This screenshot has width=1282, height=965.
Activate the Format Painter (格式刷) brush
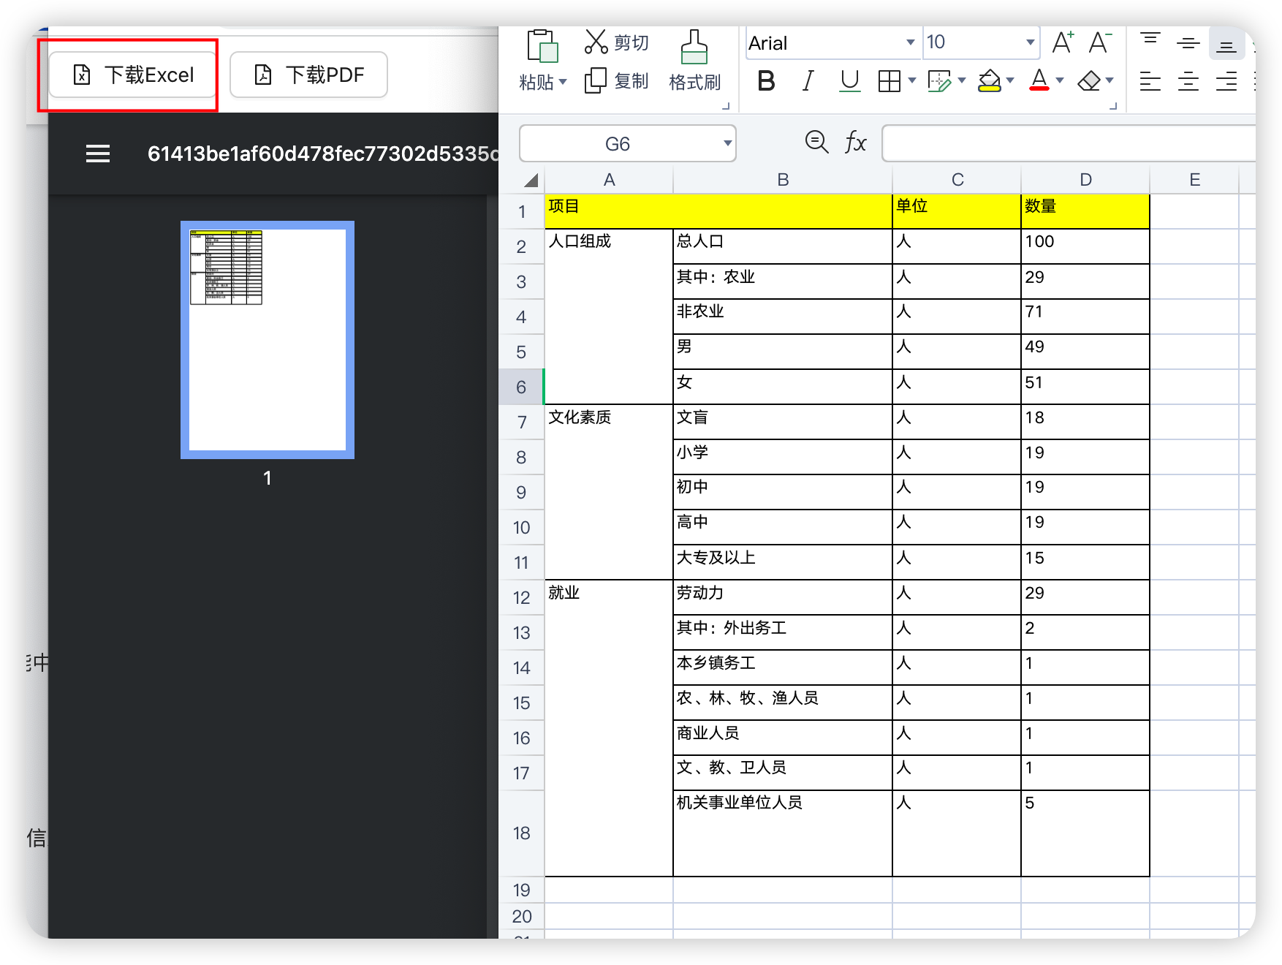click(694, 47)
